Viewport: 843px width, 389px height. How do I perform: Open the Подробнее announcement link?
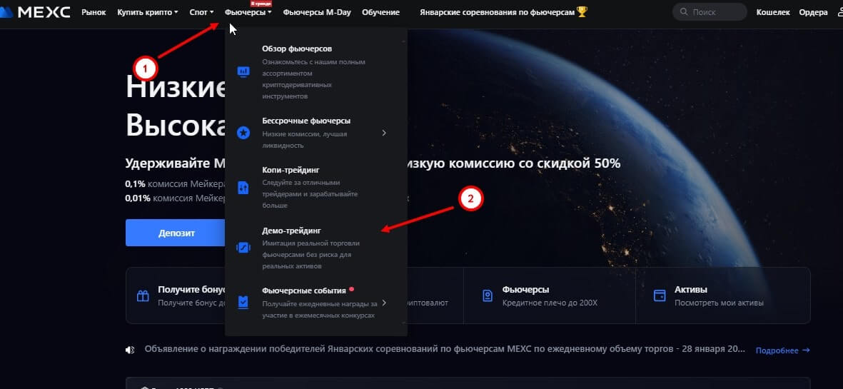(782, 350)
